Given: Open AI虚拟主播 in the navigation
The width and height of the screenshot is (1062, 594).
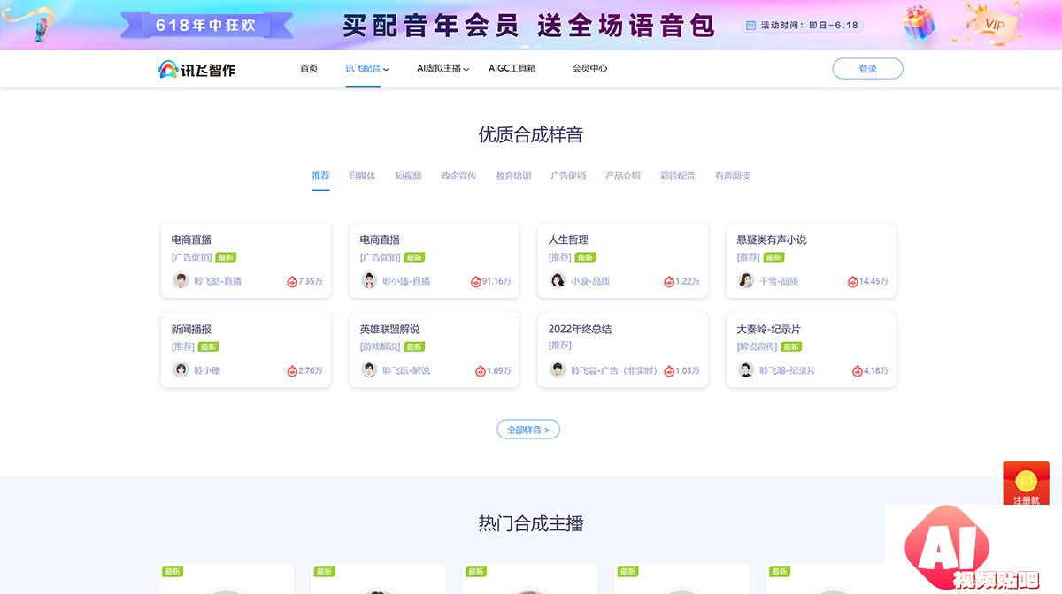Looking at the screenshot, I should tap(439, 68).
